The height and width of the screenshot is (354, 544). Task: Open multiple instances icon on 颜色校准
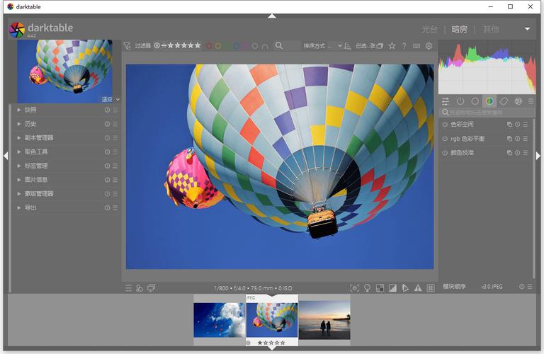point(510,152)
